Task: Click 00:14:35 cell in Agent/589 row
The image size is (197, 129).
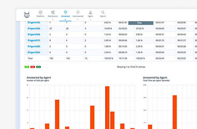Action: pyautogui.click(x=123, y=47)
